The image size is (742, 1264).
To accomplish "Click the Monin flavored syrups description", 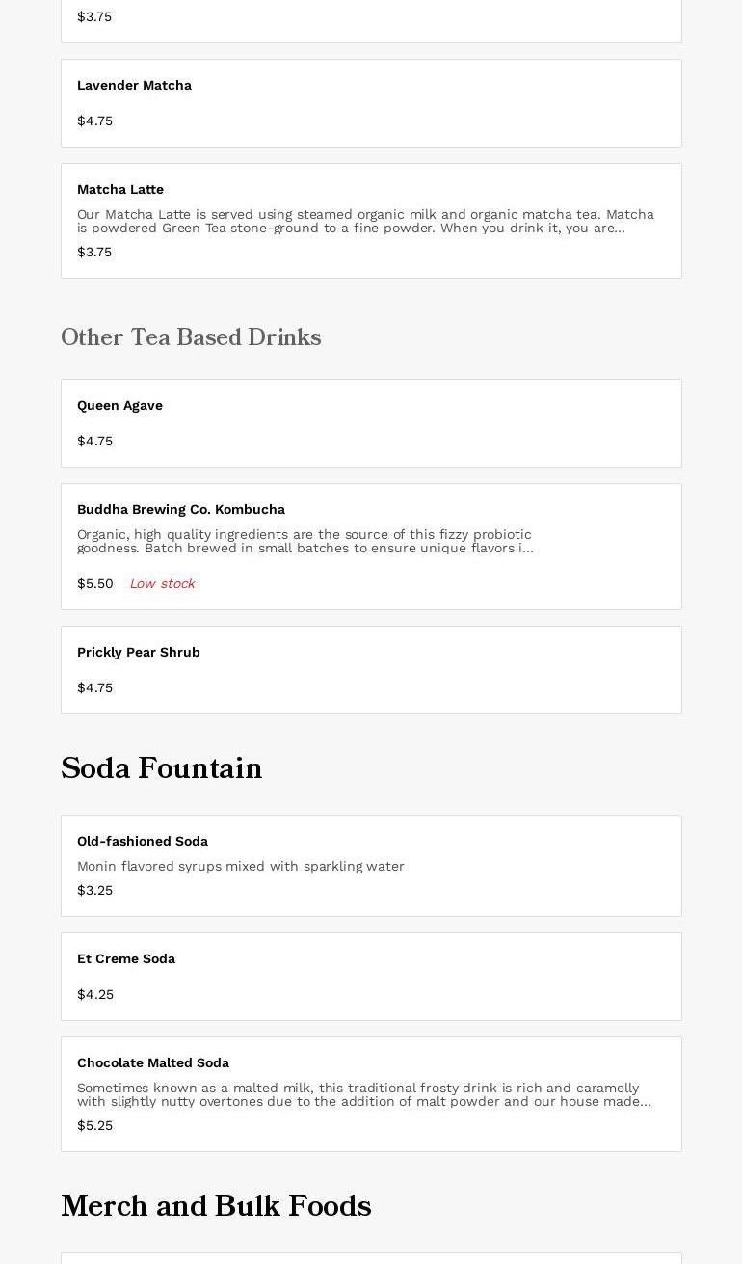I will 241,867.
